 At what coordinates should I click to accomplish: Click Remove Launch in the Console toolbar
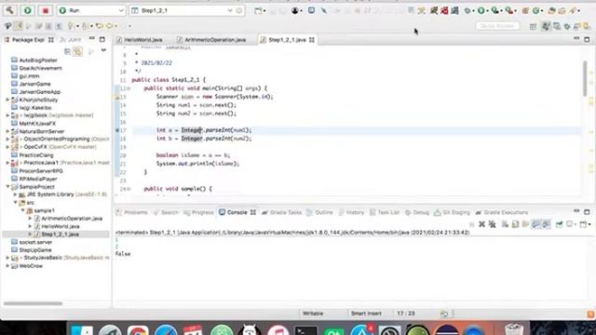pyautogui.click(x=481, y=224)
